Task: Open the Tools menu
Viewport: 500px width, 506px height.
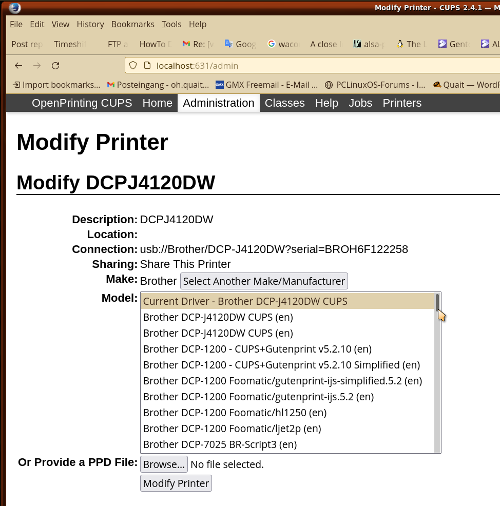Action: pos(171,24)
